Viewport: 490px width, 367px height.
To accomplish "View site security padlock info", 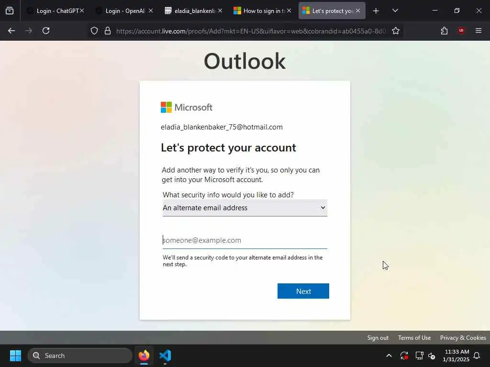I will tap(108, 31).
